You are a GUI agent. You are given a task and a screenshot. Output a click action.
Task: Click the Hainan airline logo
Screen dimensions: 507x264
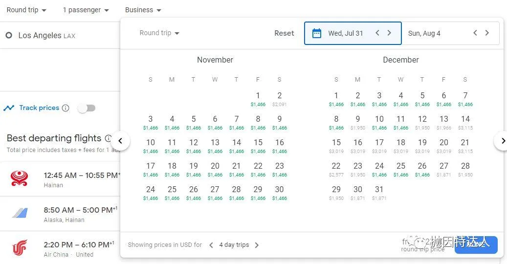pyautogui.click(x=20, y=179)
